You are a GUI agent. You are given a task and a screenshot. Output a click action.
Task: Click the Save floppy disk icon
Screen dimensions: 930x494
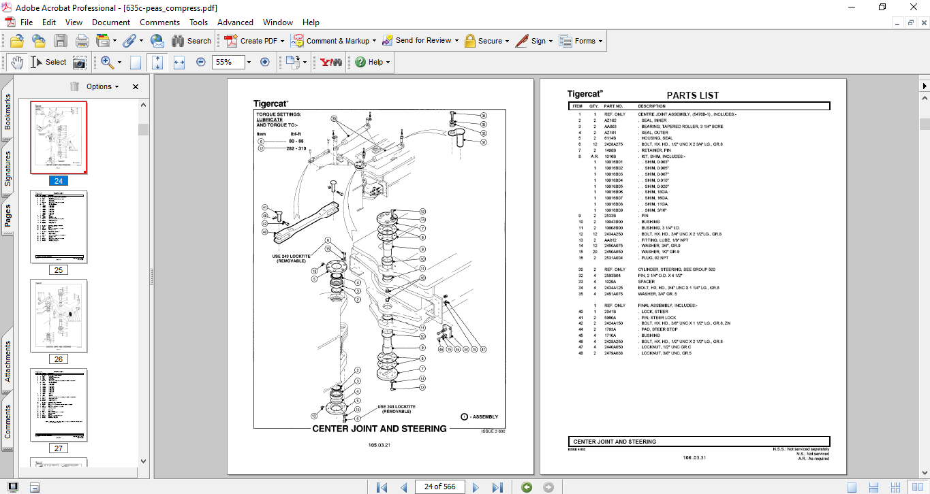[61, 41]
